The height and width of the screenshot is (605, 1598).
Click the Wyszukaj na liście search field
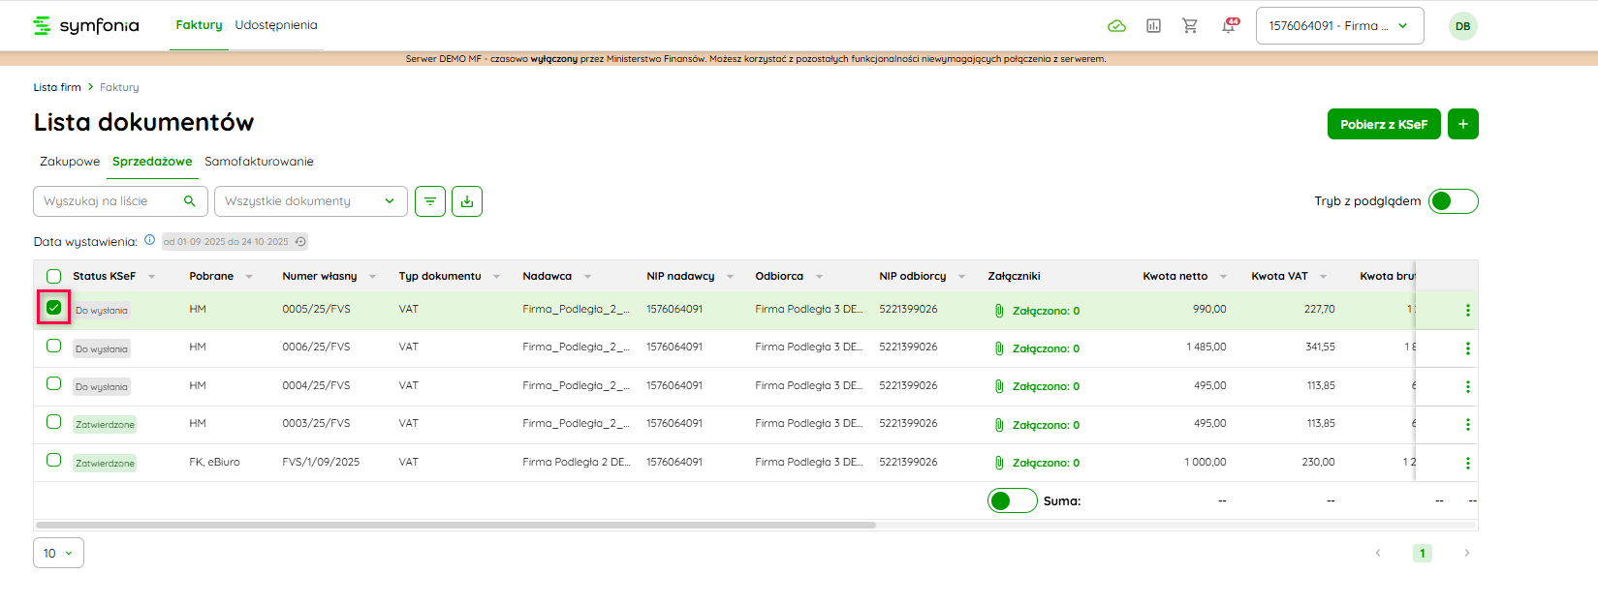[x=111, y=201]
